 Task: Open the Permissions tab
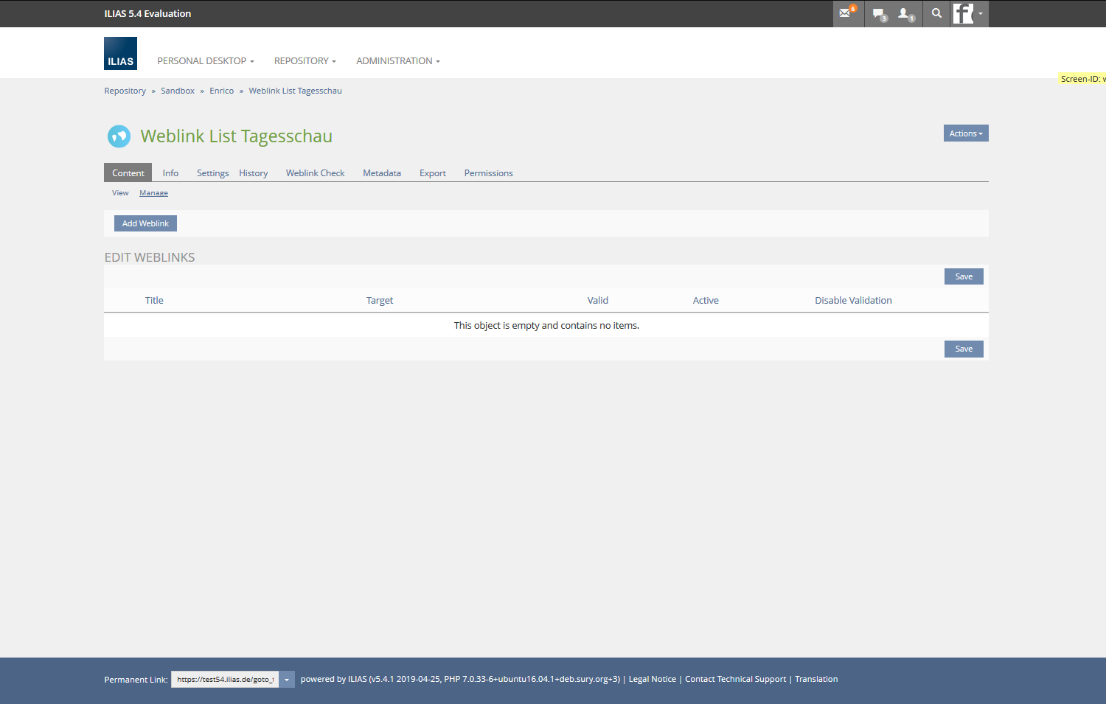point(488,173)
